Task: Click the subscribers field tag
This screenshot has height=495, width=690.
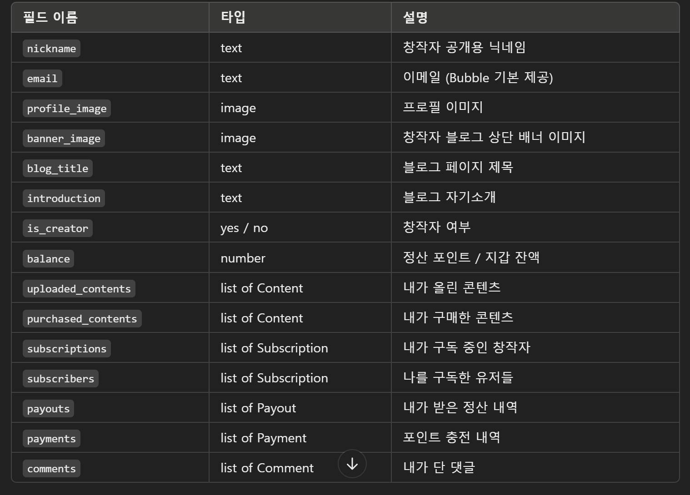Action: pos(60,379)
